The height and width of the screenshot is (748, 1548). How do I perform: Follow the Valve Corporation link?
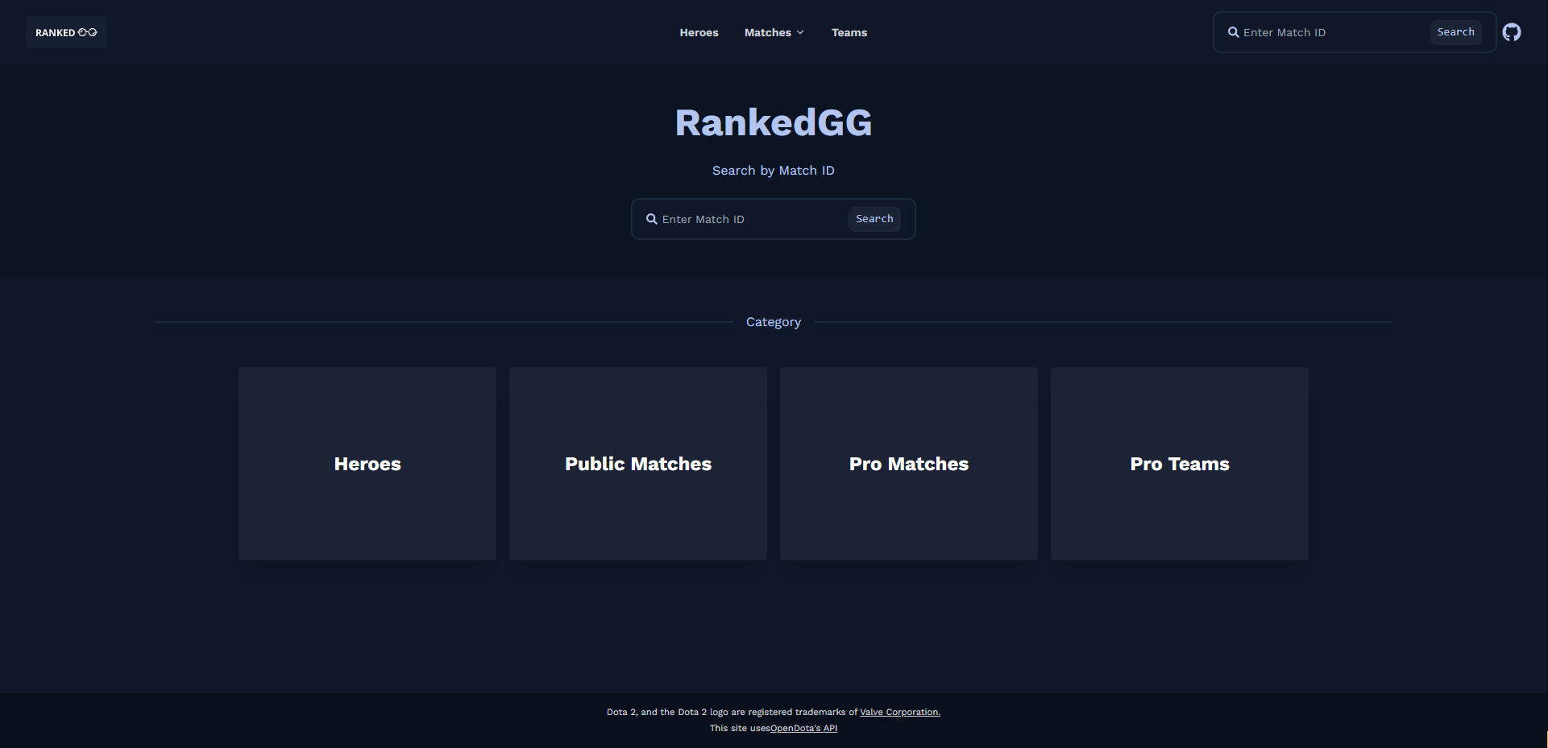[x=900, y=712]
